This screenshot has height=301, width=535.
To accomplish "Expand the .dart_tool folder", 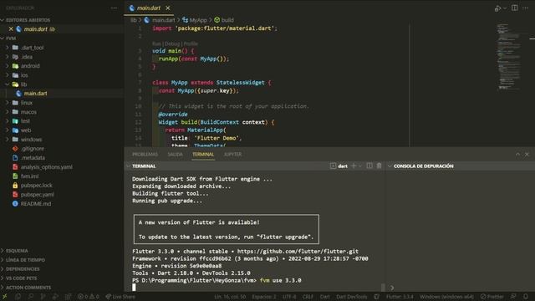I will point(32,48).
